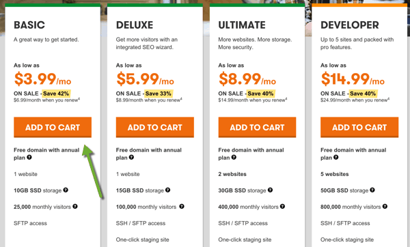Add the Deluxe plan to cart

pos(155,127)
